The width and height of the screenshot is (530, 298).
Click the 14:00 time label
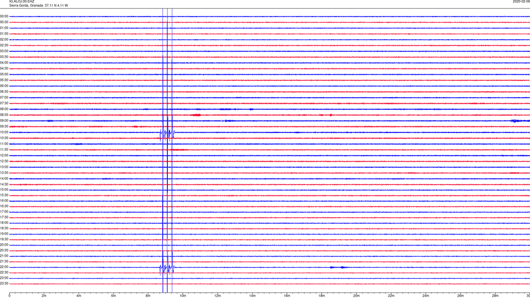tap(4, 178)
